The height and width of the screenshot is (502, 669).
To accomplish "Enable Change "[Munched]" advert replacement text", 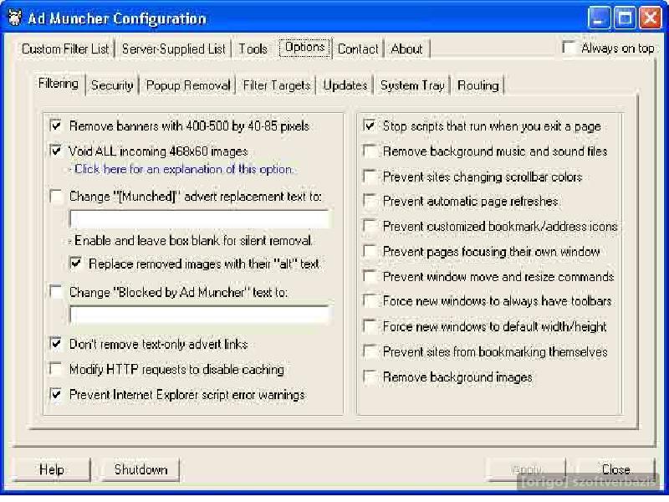I will click(x=56, y=197).
